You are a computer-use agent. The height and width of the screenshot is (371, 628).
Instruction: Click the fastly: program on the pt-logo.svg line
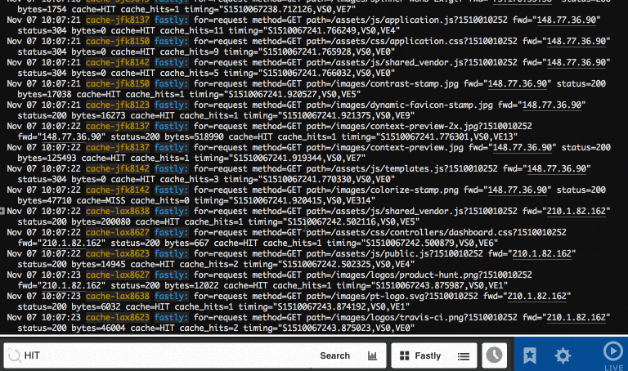tap(171, 296)
